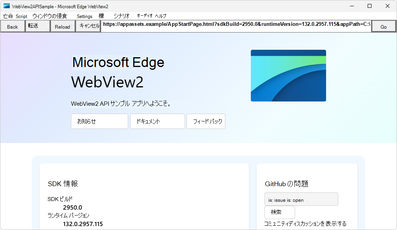Screen dimensions: 397x230
Task: Reload the current page
Action: [63, 26]
